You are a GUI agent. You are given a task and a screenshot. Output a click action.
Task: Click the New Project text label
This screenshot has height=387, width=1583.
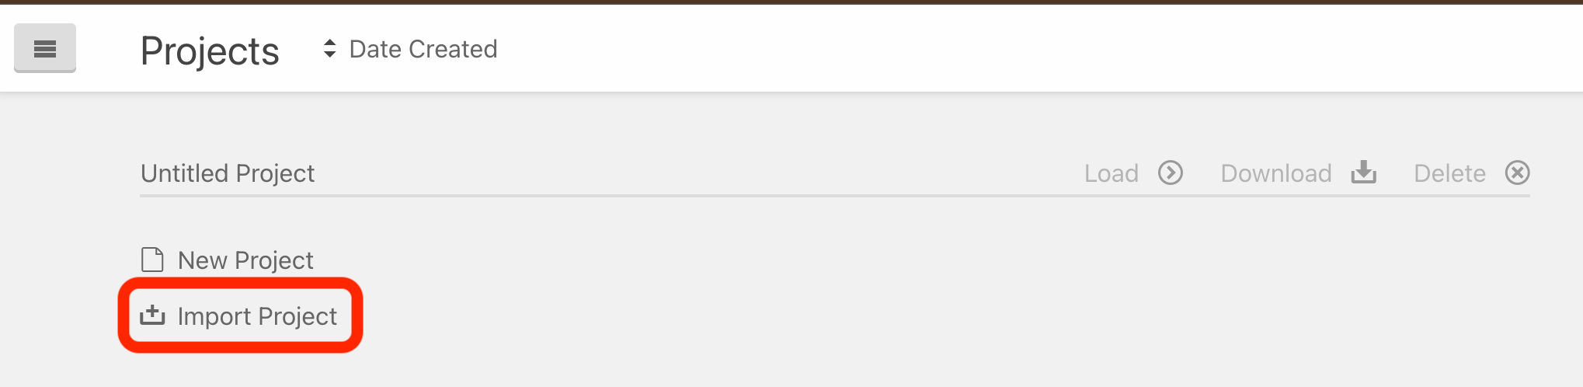pyautogui.click(x=245, y=260)
